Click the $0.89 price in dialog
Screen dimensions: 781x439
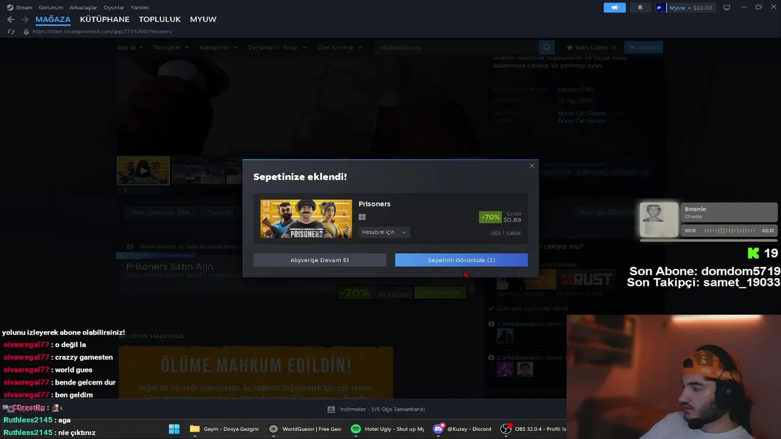click(512, 220)
